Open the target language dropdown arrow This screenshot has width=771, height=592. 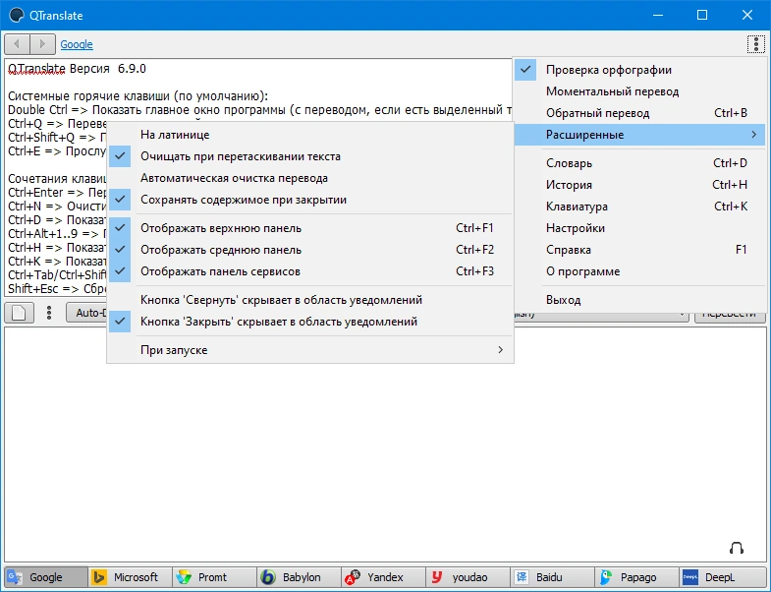(x=682, y=316)
